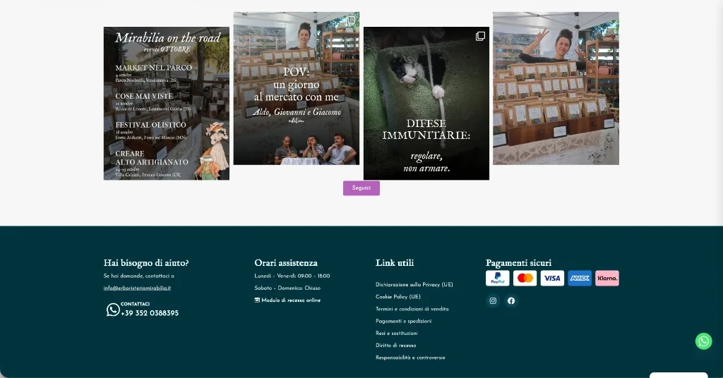Click the Pagamenti sicuri heading

click(518, 263)
